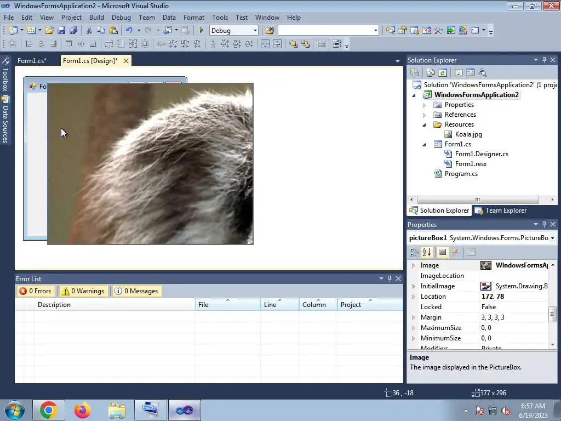The height and width of the screenshot is (421, 561).
Task: Click the Paste clipboard icon
Action: coord(113,31)
